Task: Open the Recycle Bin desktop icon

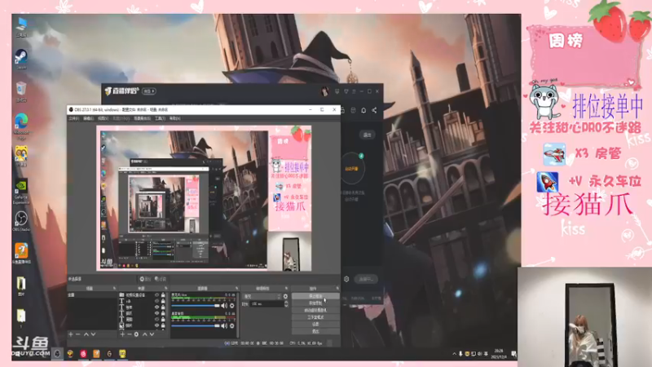Action: 21,91
